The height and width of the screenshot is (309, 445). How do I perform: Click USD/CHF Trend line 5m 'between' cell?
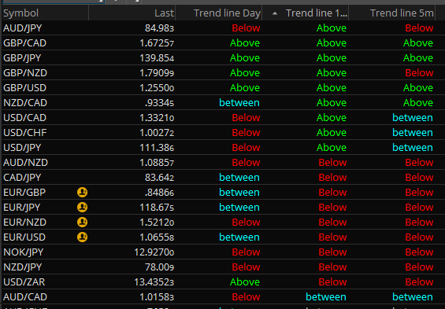tap(413, 133)
